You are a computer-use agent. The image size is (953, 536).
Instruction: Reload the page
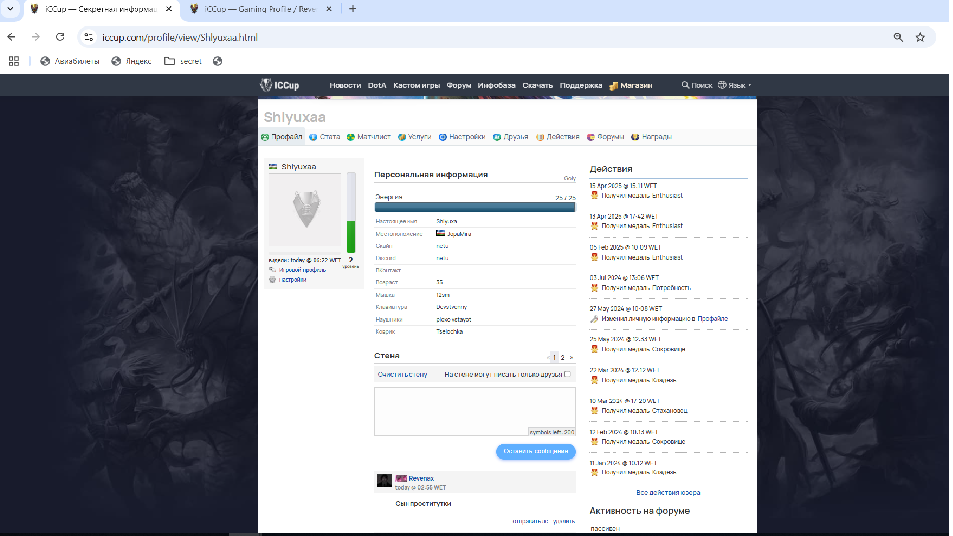point(60,37)
